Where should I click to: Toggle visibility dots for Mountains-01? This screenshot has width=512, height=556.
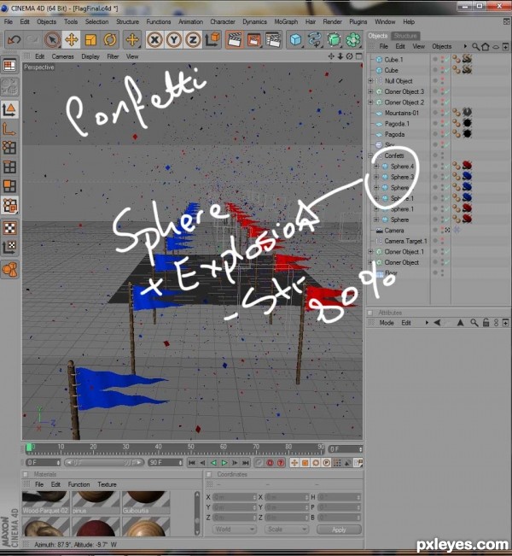tap(442, 113)
